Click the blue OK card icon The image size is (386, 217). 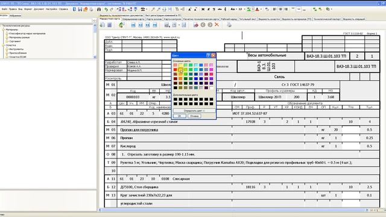133,25
